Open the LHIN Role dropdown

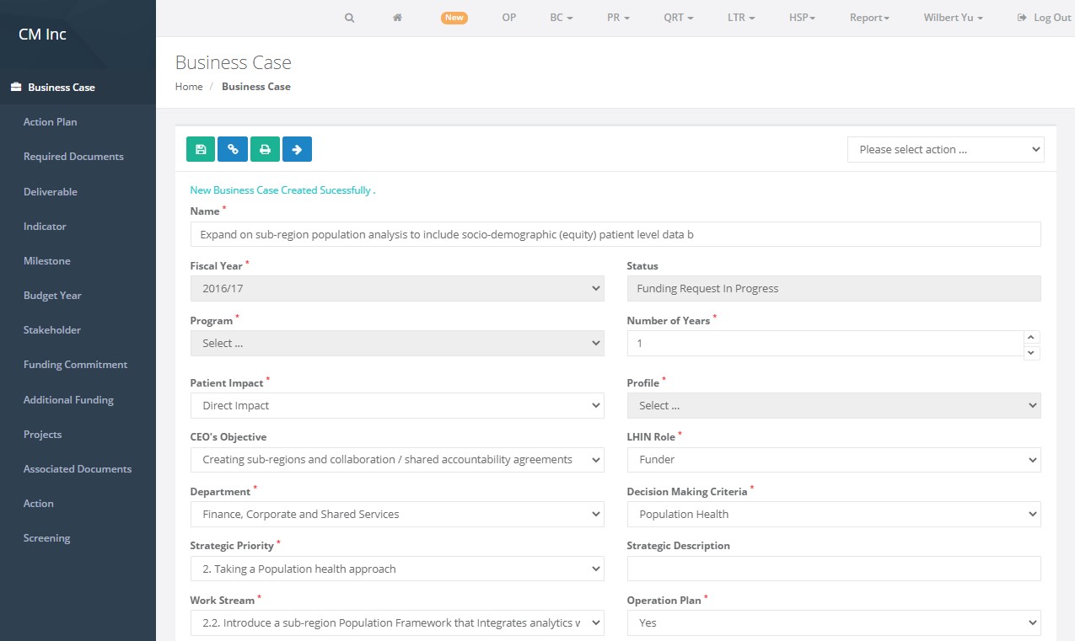coord(834,460)
